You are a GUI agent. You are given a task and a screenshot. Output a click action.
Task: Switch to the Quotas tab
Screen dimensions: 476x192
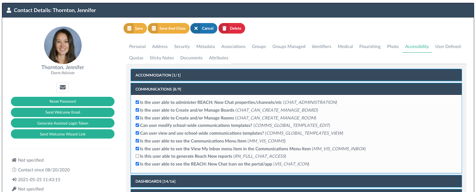(x=136, y=57)
